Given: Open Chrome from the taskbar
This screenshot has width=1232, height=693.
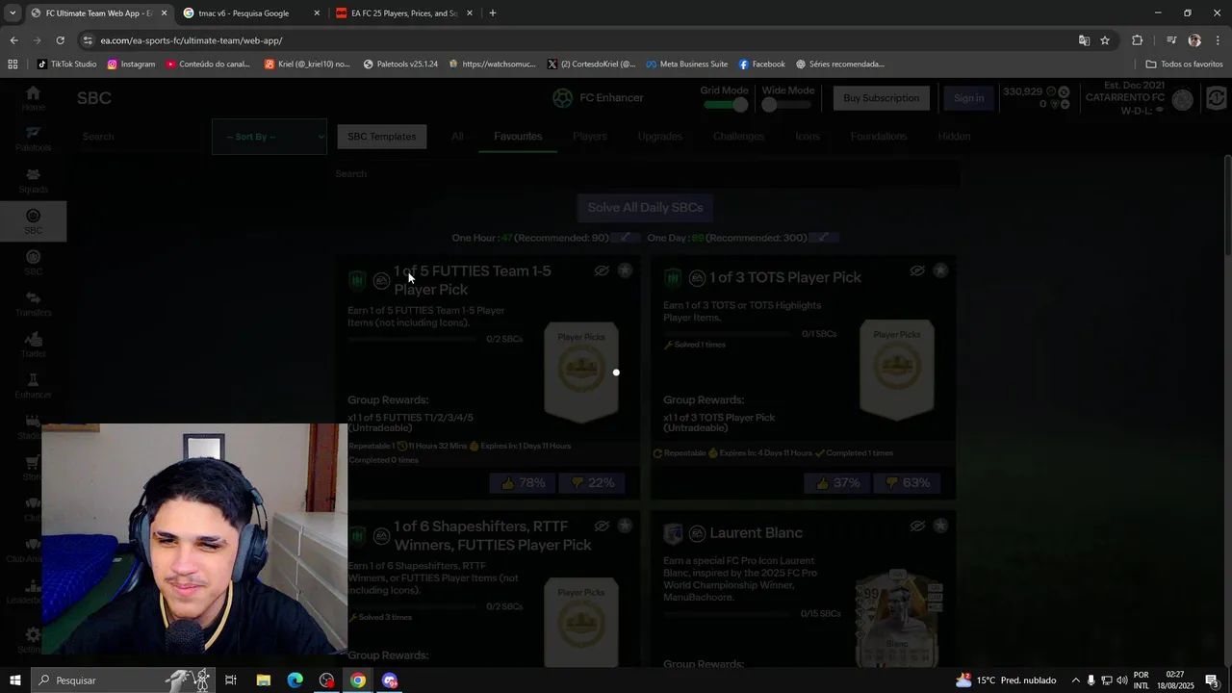Looking at the screenshot, I should [358, 680].
